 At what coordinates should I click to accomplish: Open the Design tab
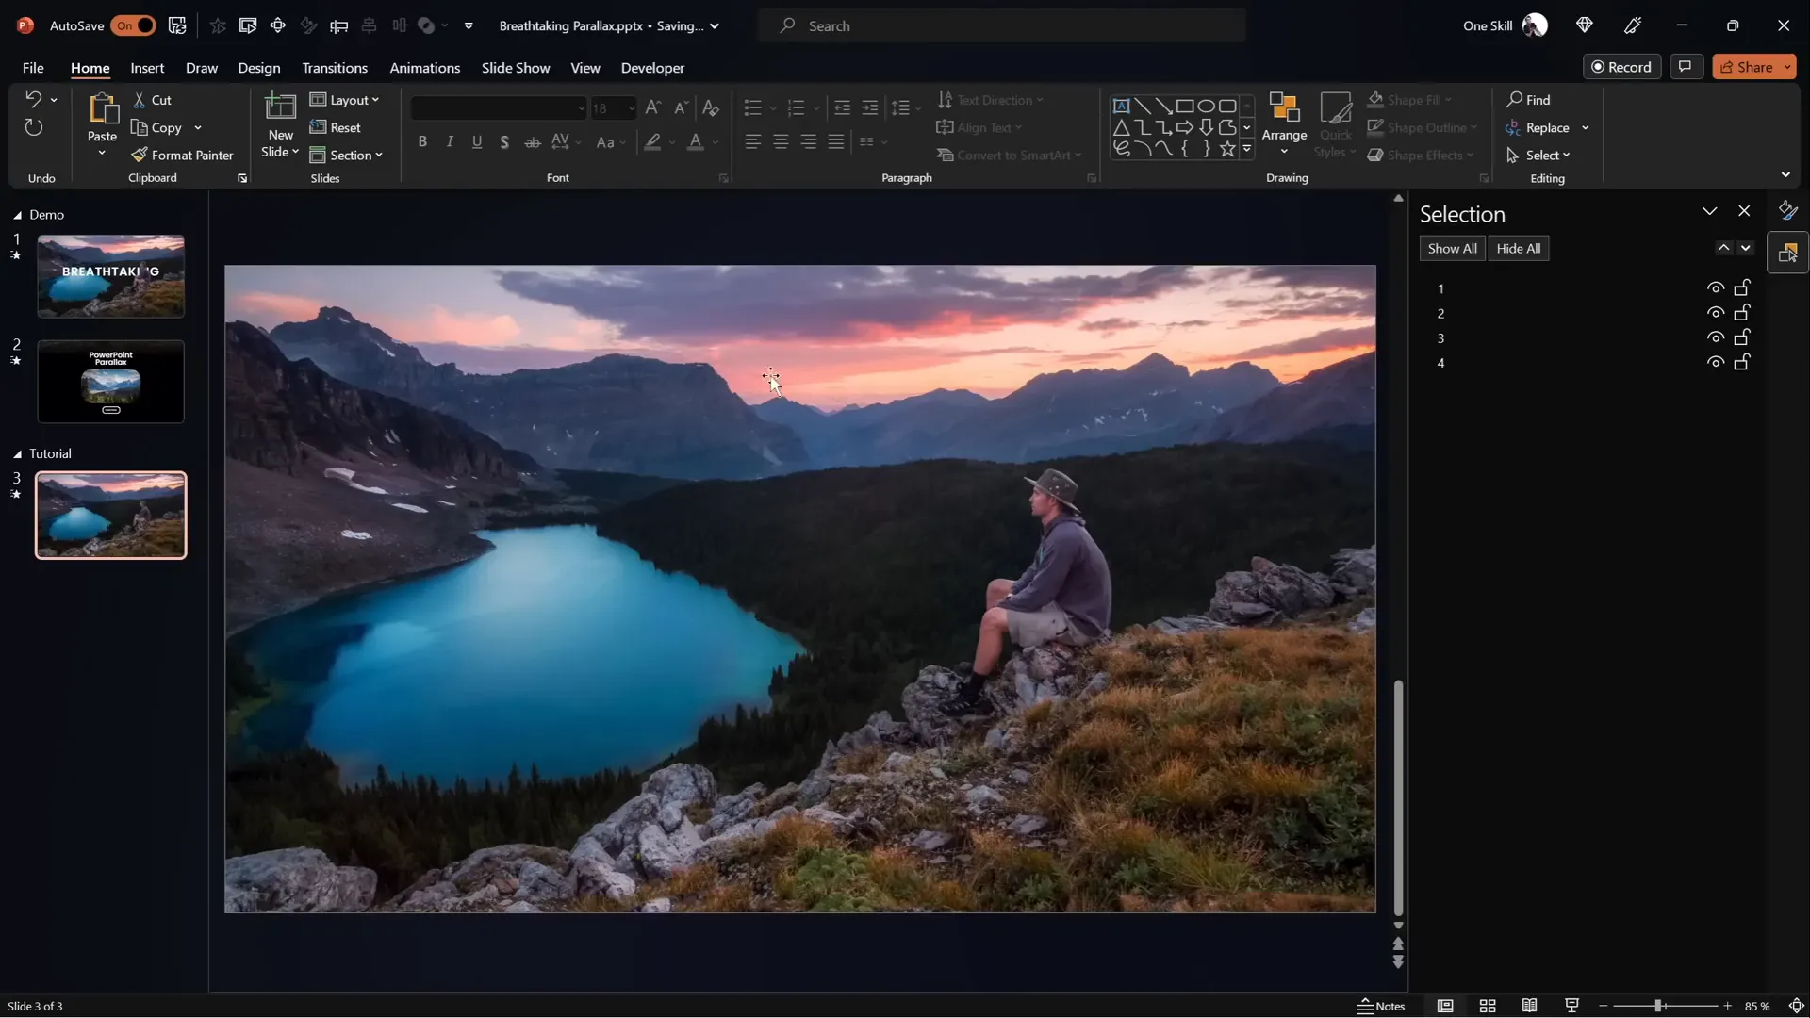pyautogui.click(x=259, y=67)
